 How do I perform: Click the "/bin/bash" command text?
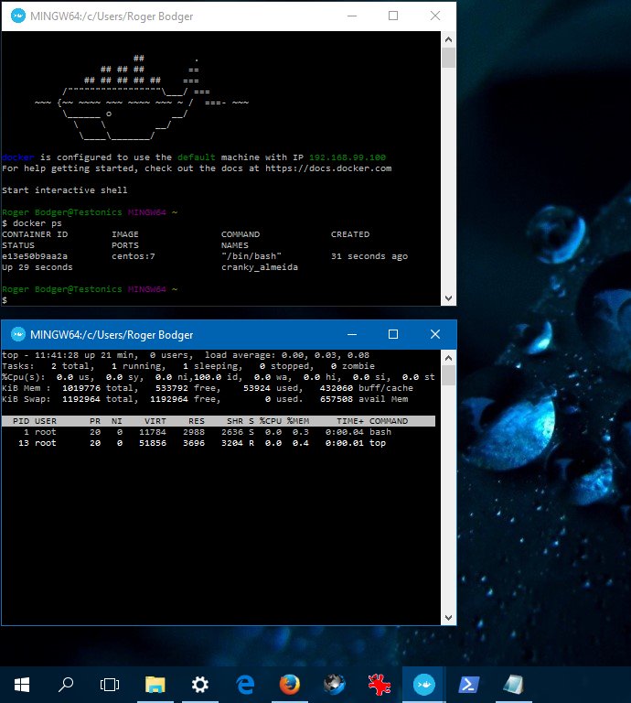pos(251,256)
